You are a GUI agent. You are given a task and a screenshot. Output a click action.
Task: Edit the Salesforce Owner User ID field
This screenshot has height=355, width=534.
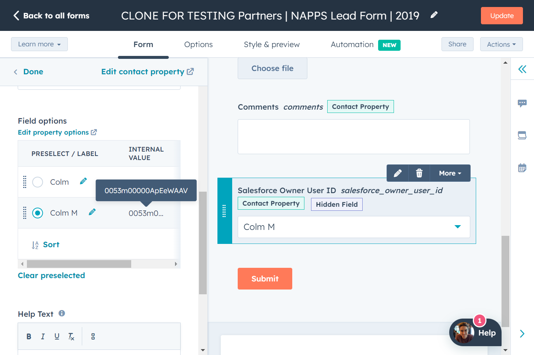click(x=398, y=173)
